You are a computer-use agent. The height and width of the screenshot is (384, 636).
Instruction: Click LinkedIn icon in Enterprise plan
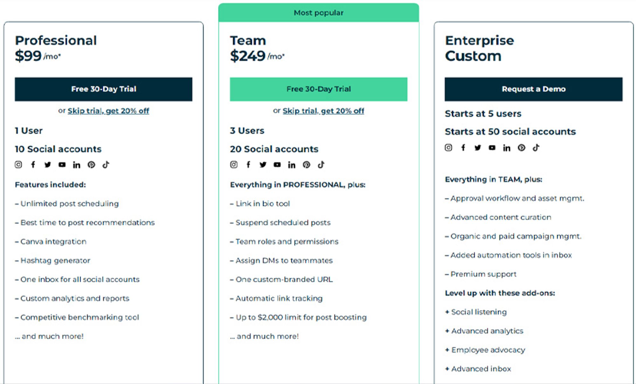(x=507, y=147)
